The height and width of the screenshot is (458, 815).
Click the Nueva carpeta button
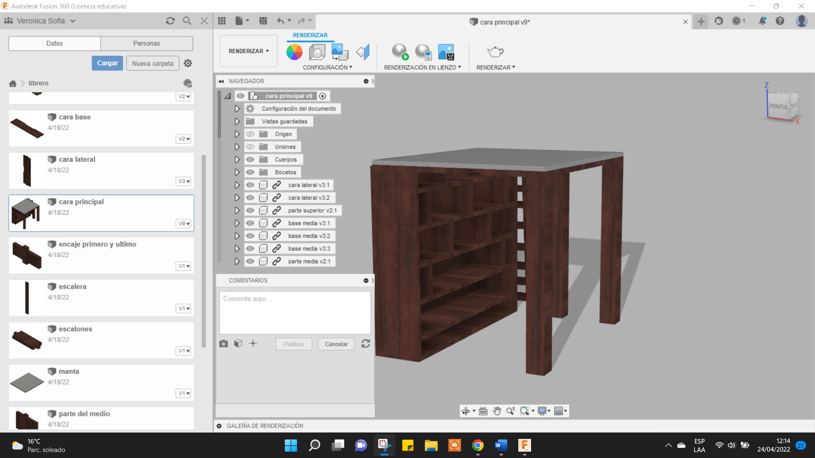click(152, 63)
